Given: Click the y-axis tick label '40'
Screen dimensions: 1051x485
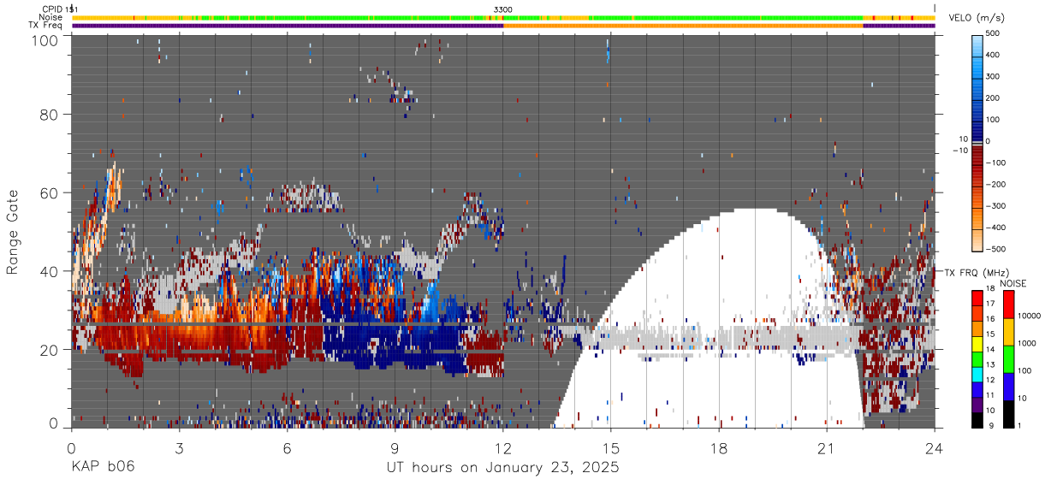Looking at the screenshot, I should (49, 271).
